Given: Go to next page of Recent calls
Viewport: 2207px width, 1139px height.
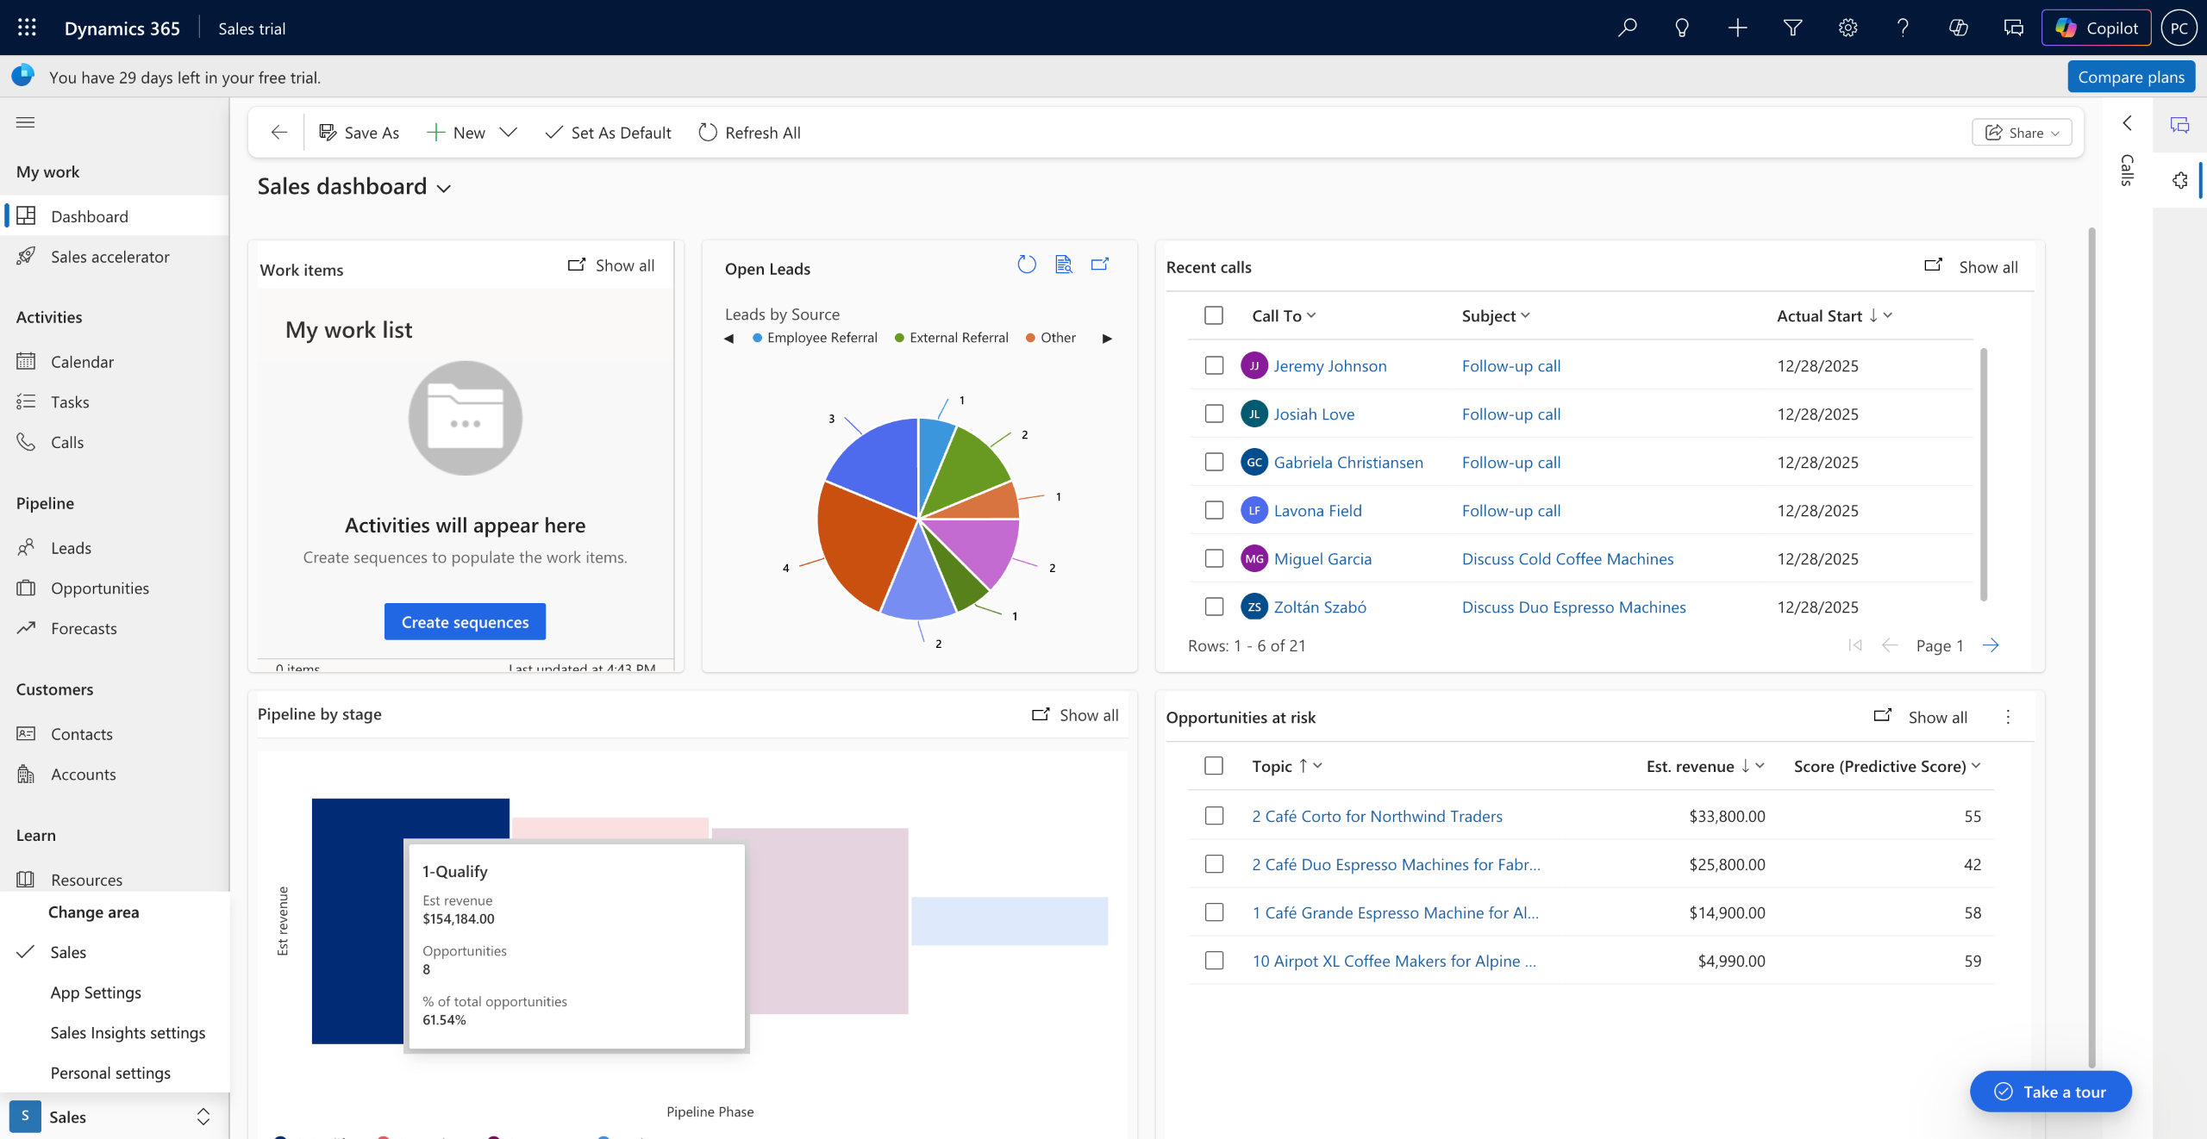Looking at the screenshot, I should pos(1991,645).
